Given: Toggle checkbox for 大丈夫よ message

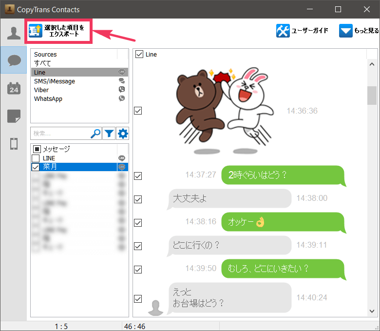Looking at the screenshot, I should point(138,199).
